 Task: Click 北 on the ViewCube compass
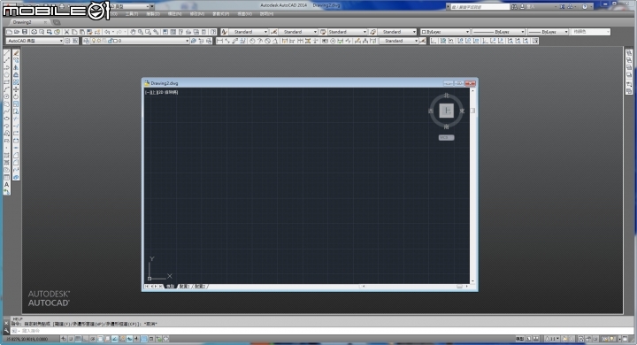(x=447, y=96)
